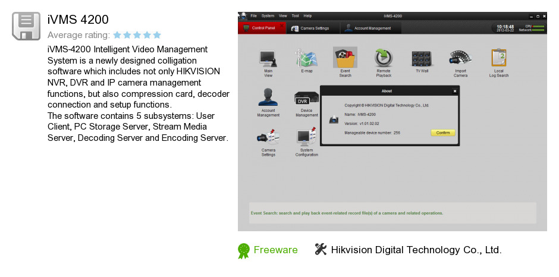
Task: Launch the Remote Playback icon
Action: (x=384, y=58)
